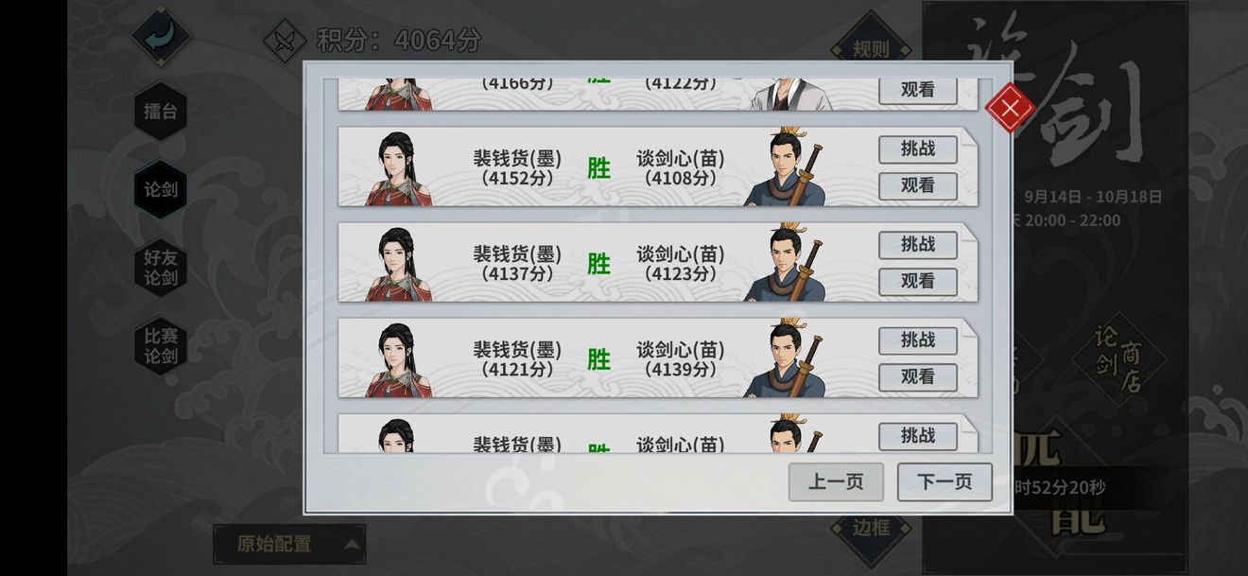The image size is (1248, 576).
Task: Click 观看 on the 4137分 match row
Action: coord(918,281)
